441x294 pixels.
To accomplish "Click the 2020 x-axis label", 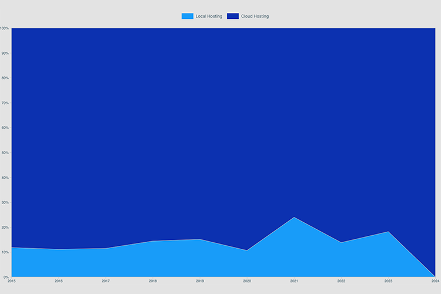I will (247, 281).
